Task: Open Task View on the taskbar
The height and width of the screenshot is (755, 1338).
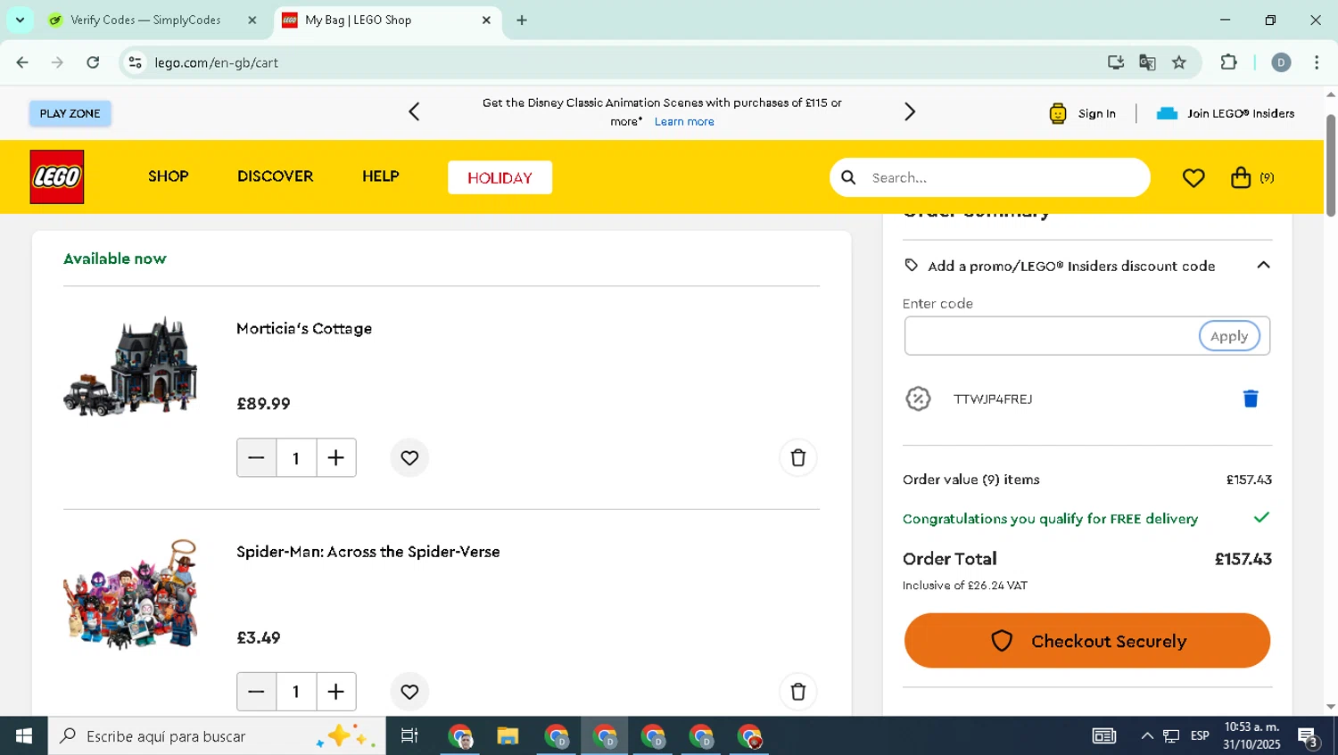Action: (x=409, y=736)
